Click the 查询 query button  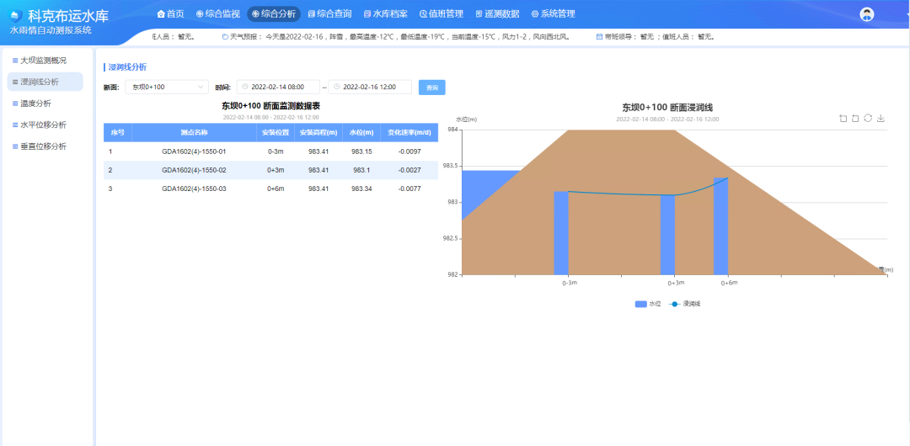431,87
